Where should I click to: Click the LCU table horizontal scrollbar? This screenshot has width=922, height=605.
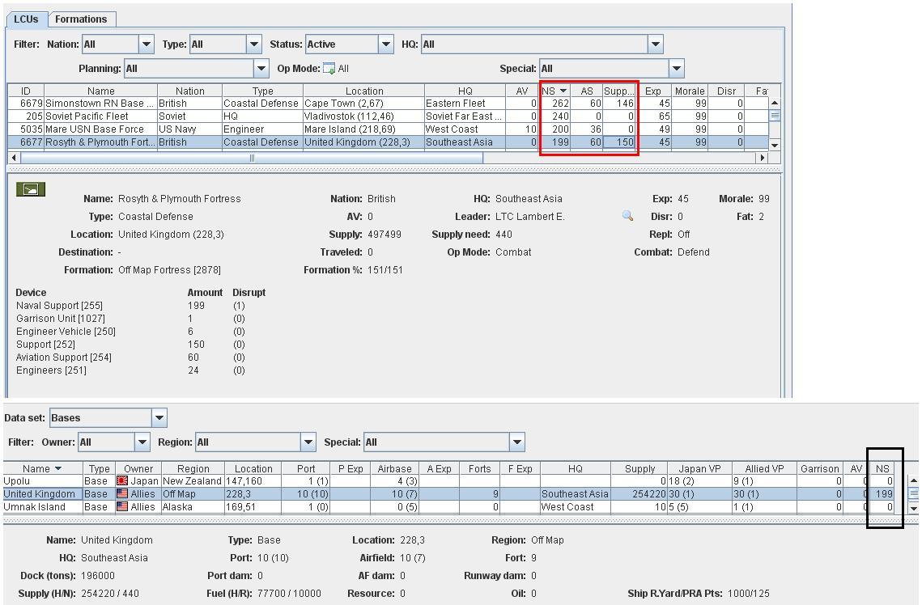tap(251, 159)
